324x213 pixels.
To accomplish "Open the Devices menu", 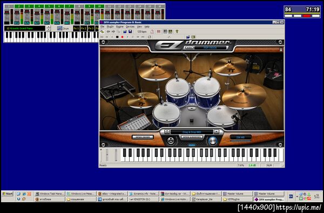I will (x=130, y=27).
